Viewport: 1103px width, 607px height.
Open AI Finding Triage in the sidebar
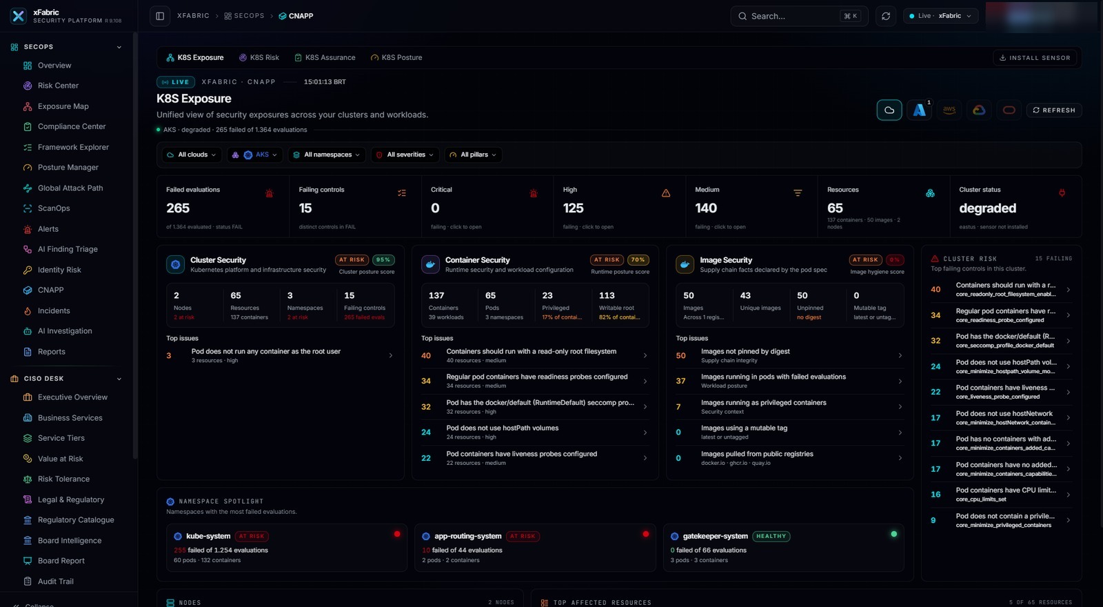coord(69,249)
